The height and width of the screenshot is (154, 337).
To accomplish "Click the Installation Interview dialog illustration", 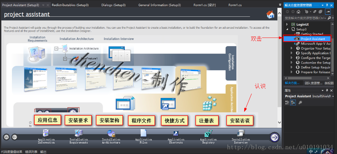I will (x=120, y=54).
